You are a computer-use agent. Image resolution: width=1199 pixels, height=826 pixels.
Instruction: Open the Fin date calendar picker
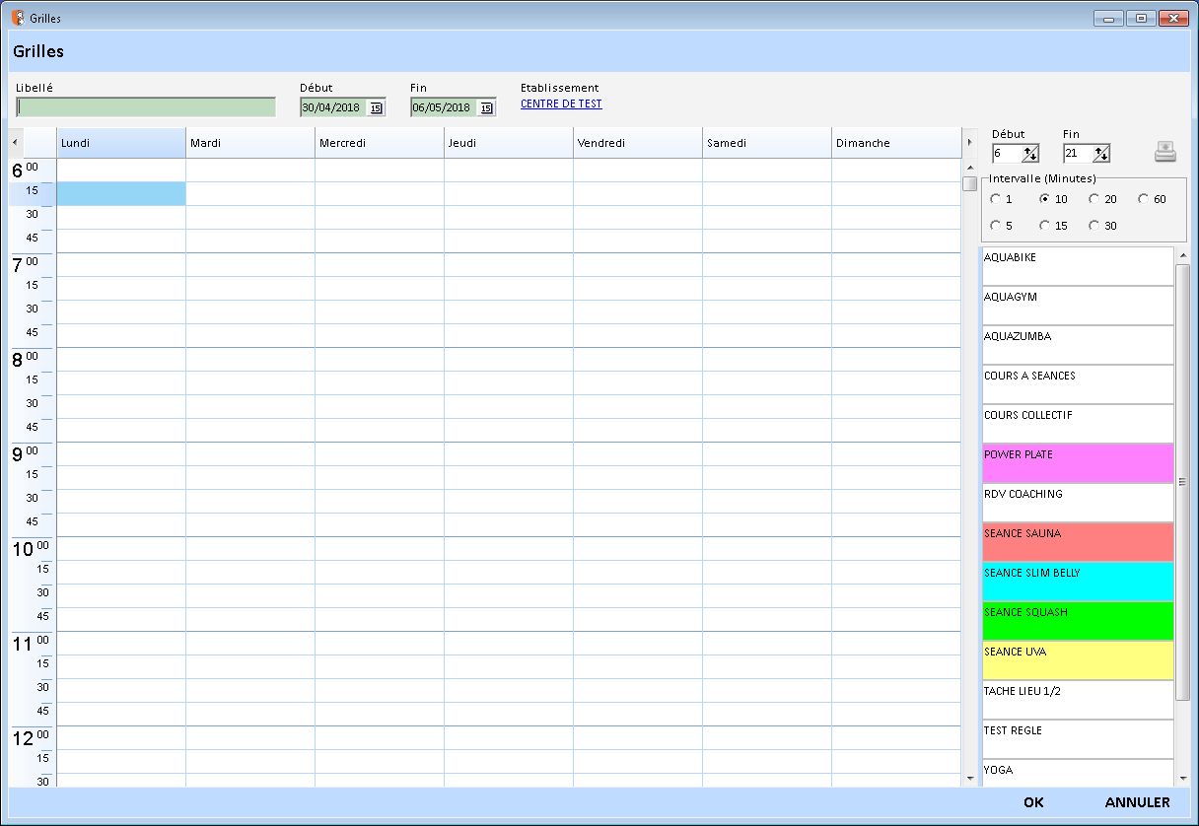486,108
